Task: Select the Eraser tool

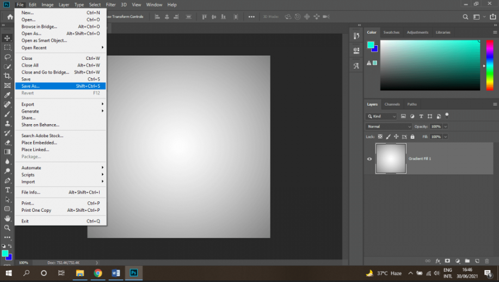Action: [x=7, y=143]
